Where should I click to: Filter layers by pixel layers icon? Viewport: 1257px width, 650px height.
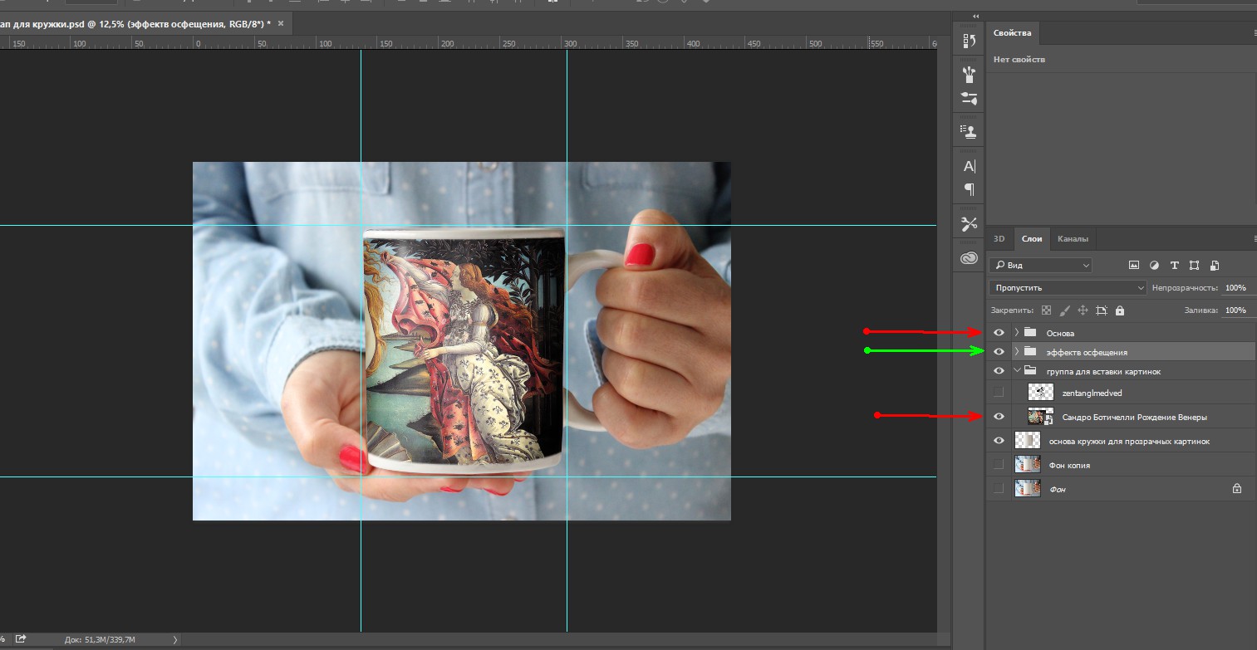tap(1133, 266)
